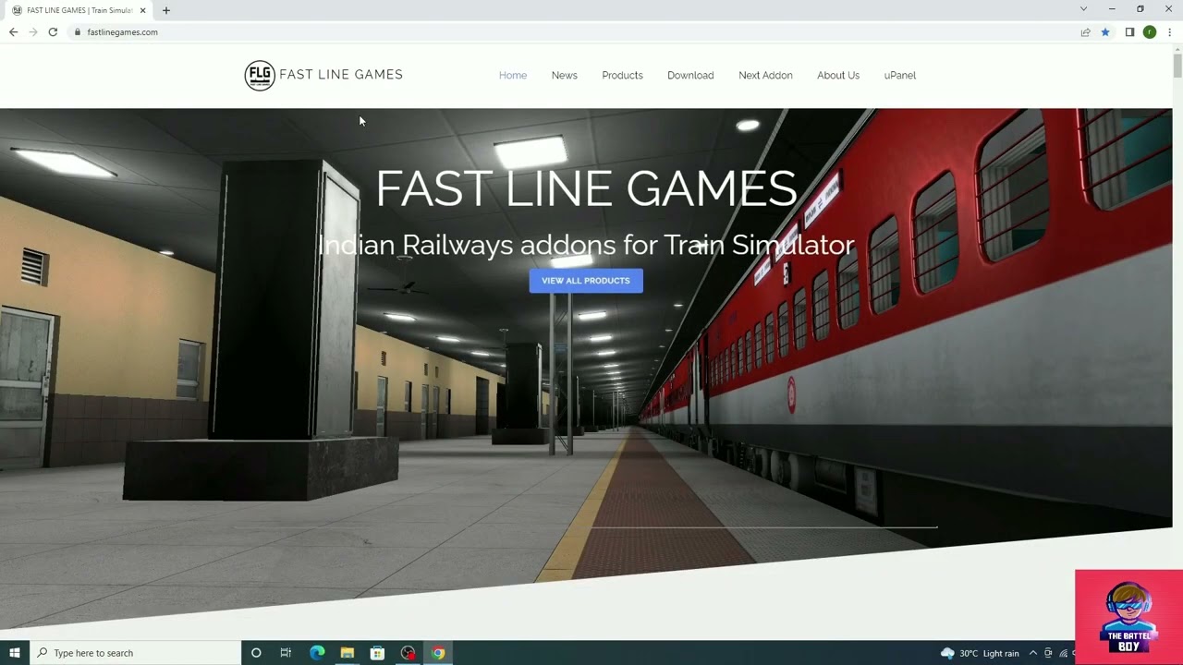The height and width of the screenshot is (665, 1183).
Task: Open the About Us page
Action: tap(838, 76)
